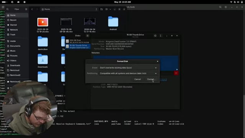Go back in Files navigation
245x138 pixels.
32,9
